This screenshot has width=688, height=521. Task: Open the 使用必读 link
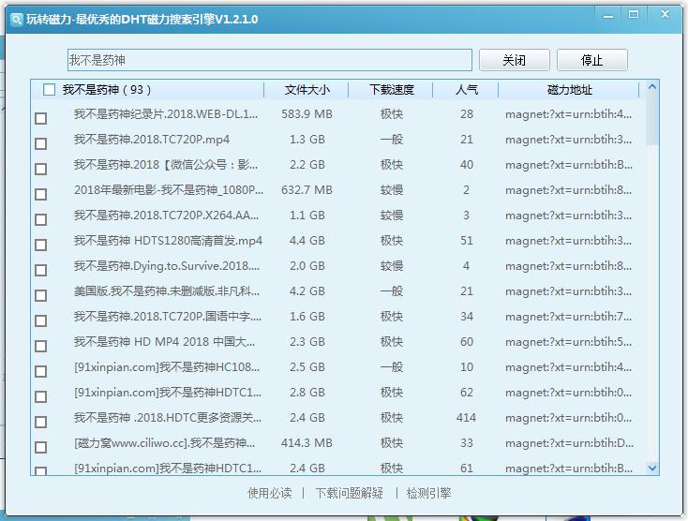click(269, 493)
